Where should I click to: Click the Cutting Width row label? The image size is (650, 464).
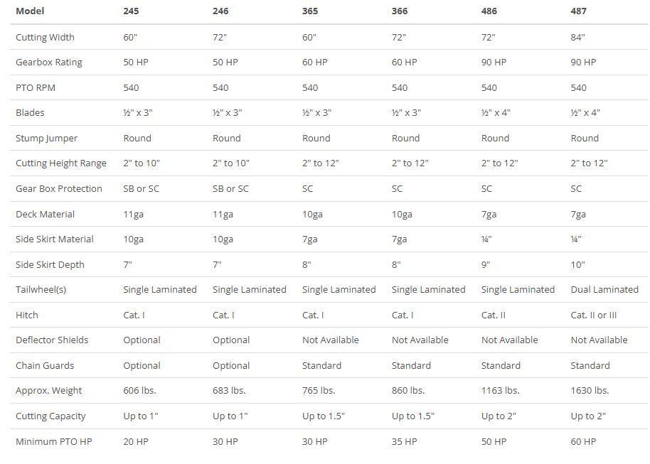45,37
